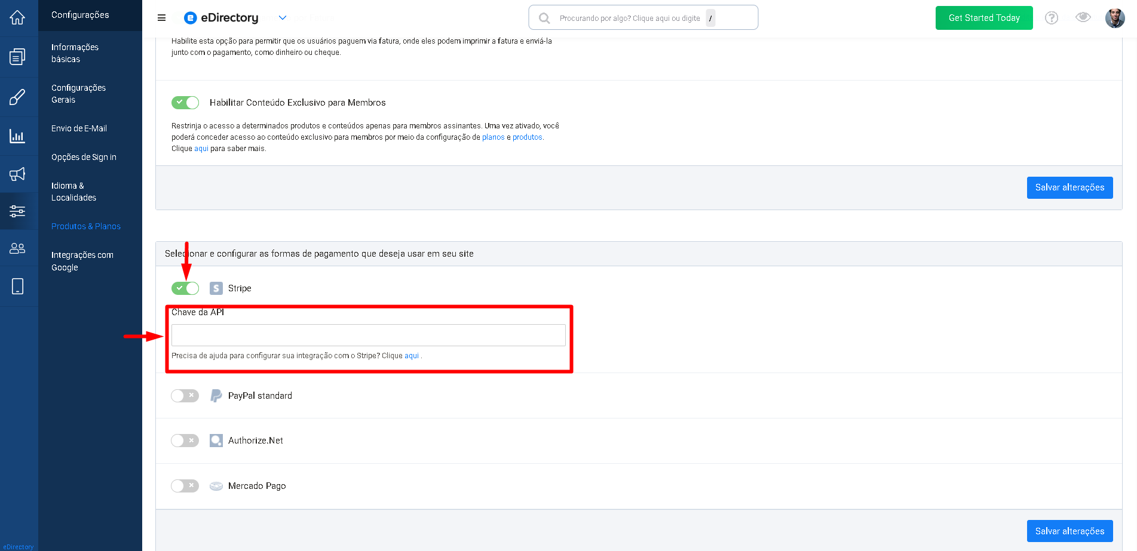The width and height of the screenshot is (1137, 551).
Task: Enable the Authorize.Net switch
Action: 185,441
